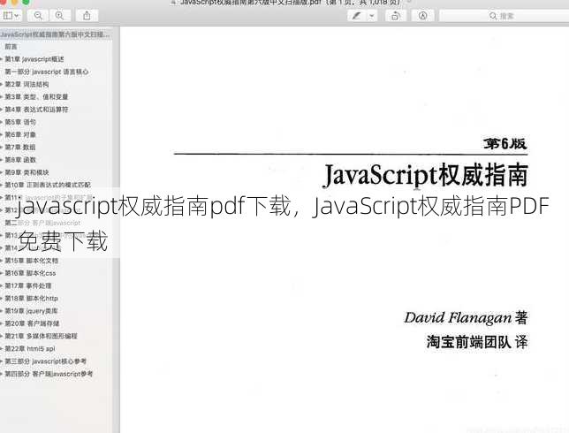The width and height of the screenshot is (569, 433).
Task: Rotate the page with the rotate button
Action: coord(395,16)
